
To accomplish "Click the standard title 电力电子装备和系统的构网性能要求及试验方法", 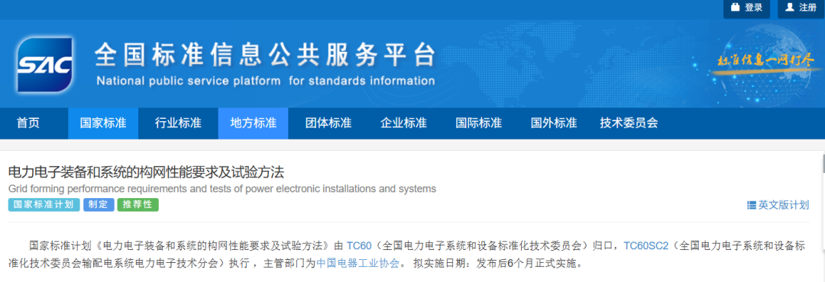I will pos(146,171).
